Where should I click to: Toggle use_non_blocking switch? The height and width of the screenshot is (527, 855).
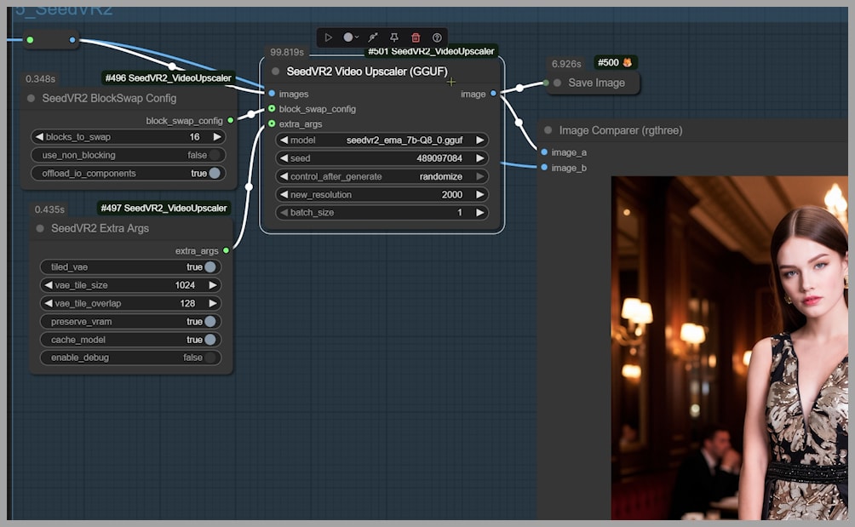coord(215,155)
